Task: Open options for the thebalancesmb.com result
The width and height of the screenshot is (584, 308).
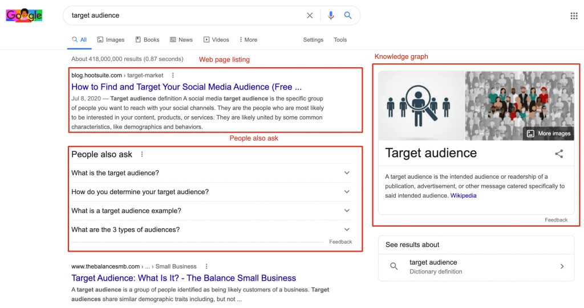Action: (206, 266)
